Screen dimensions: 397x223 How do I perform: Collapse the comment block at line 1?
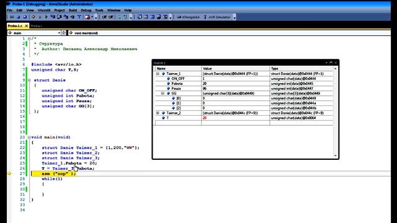point(29,38)
